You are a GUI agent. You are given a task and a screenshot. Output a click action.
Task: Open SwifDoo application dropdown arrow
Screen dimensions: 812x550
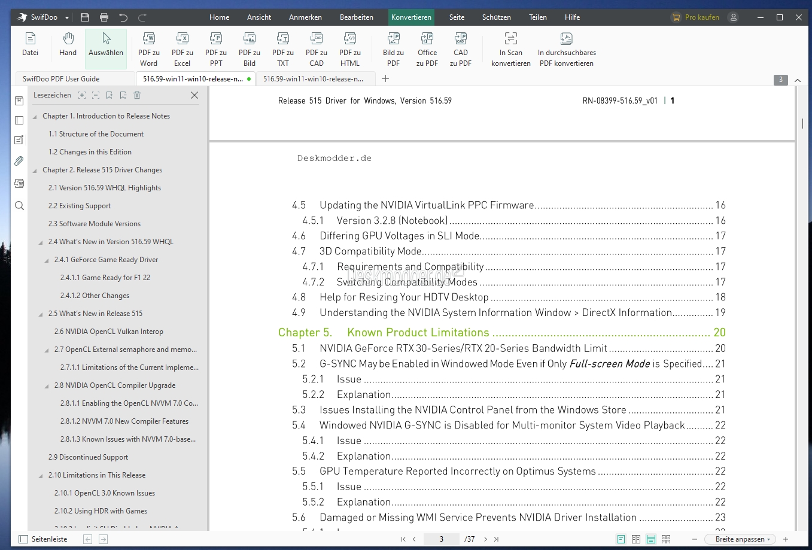coord(67,17)
